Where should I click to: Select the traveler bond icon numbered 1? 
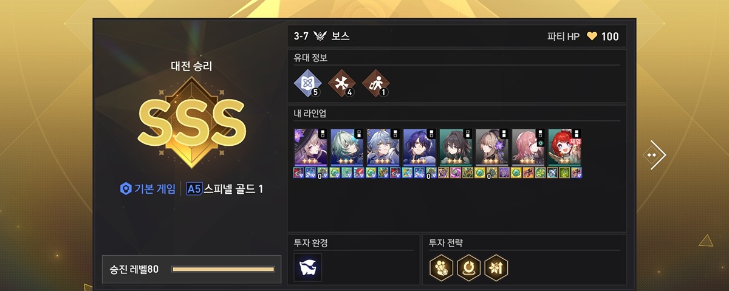pyautogui.click(x=375, y=84)
